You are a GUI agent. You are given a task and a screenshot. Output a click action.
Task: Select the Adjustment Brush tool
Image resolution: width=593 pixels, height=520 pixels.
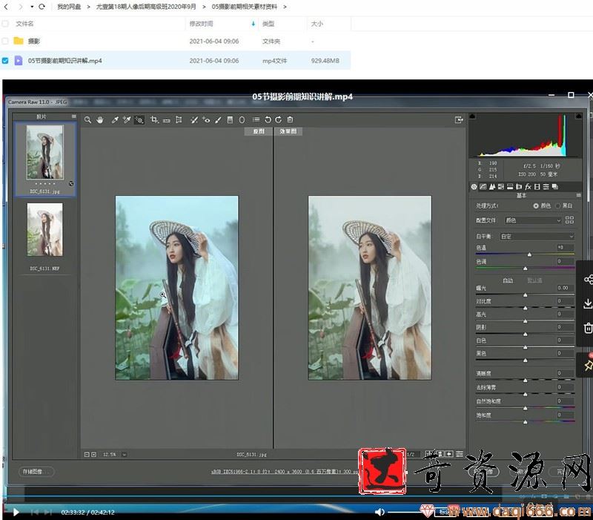[x=218, y=120]
